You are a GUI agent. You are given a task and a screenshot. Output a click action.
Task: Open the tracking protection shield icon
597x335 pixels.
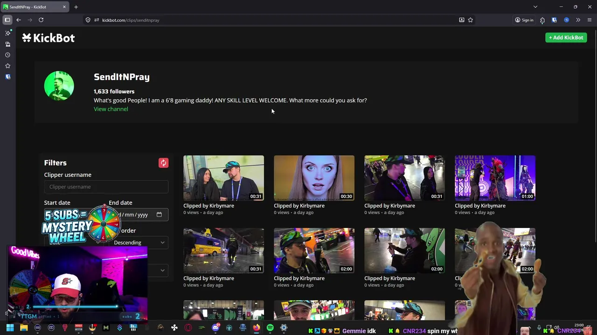tap(88, 20)
